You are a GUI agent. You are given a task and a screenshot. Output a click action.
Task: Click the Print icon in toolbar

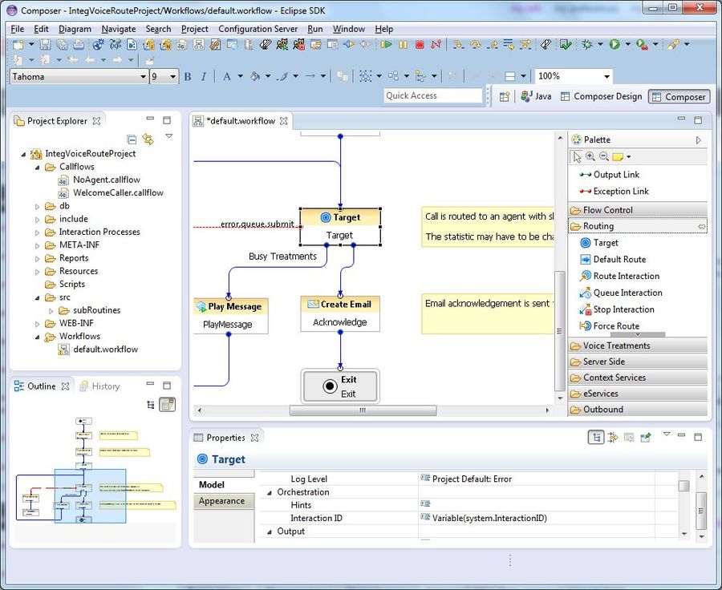(79, 44)
